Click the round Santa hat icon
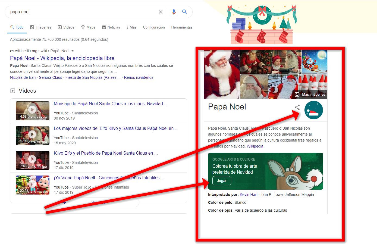Viewport: 377px width, 244px height. pyautogui.click(x=313, y=110)
